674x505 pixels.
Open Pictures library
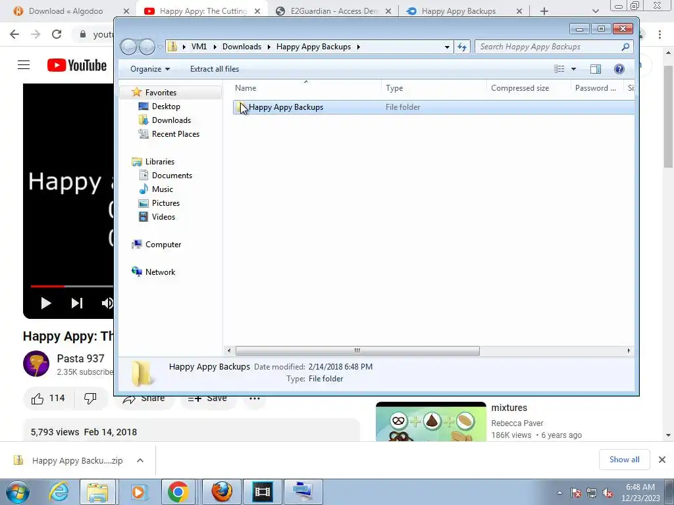click(165, 203)
